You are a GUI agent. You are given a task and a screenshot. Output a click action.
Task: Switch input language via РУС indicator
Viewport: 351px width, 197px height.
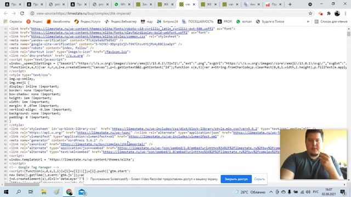[316, 192]
